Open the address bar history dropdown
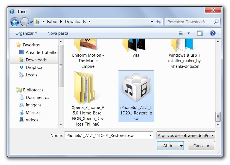The image size is (230, 165). point(152,22)
